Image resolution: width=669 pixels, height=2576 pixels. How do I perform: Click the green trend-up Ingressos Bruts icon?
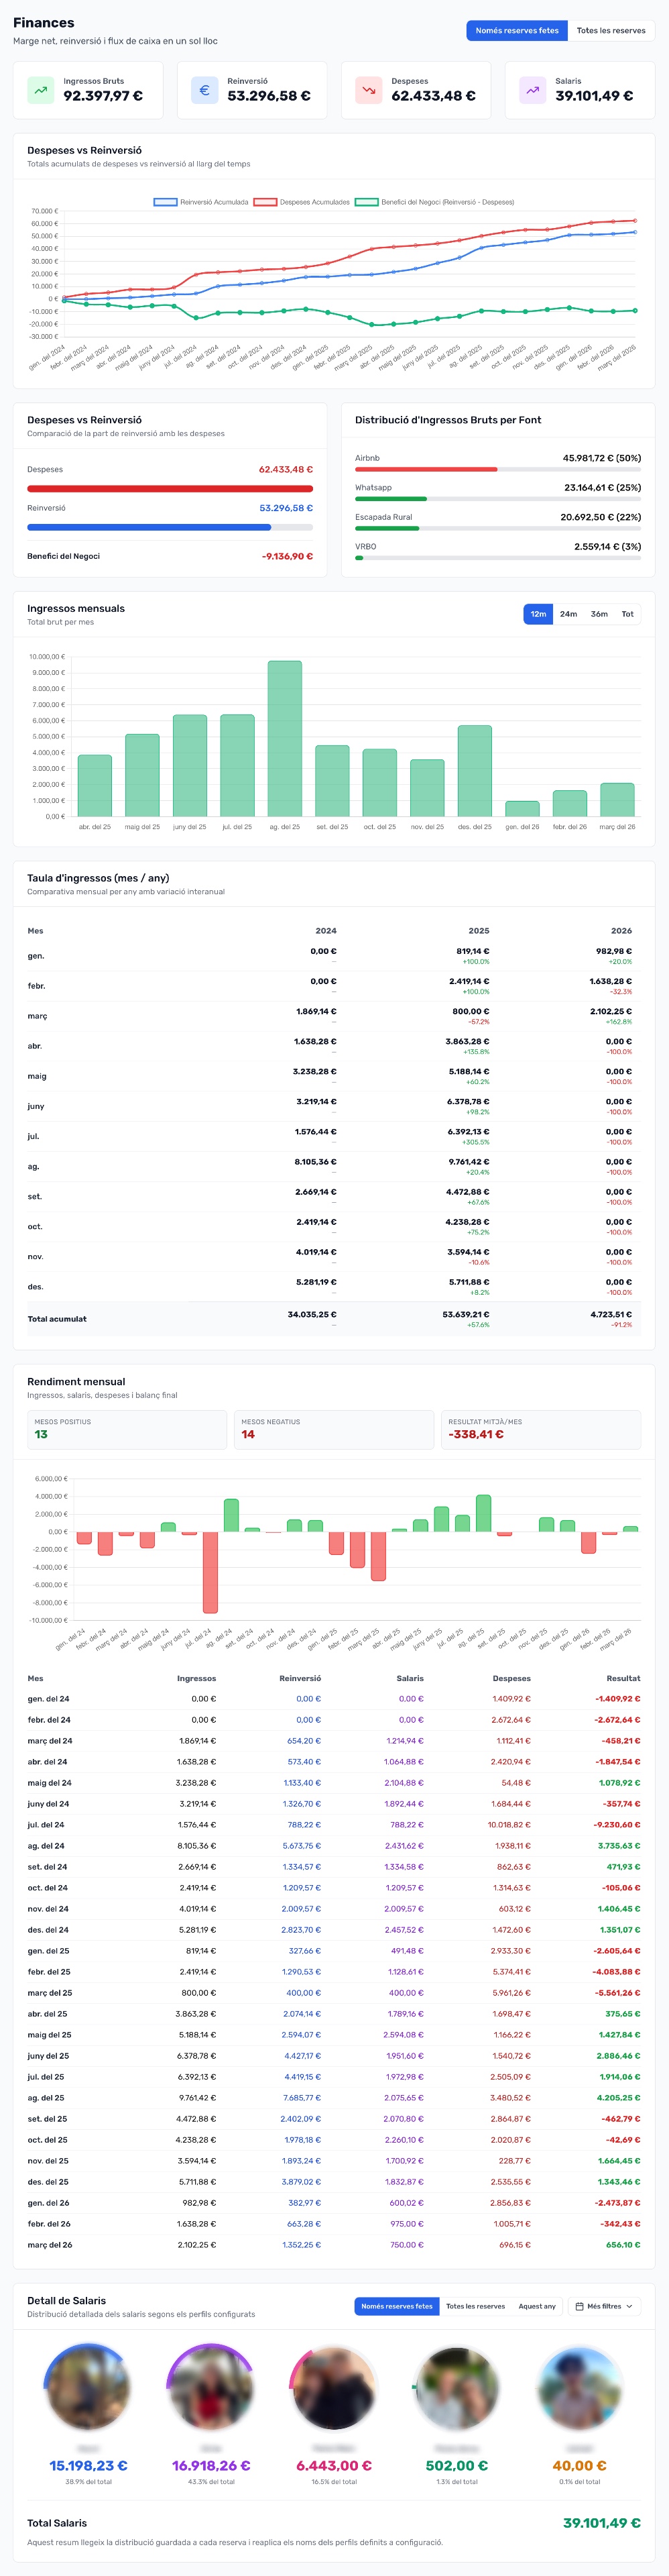[41, 90]
